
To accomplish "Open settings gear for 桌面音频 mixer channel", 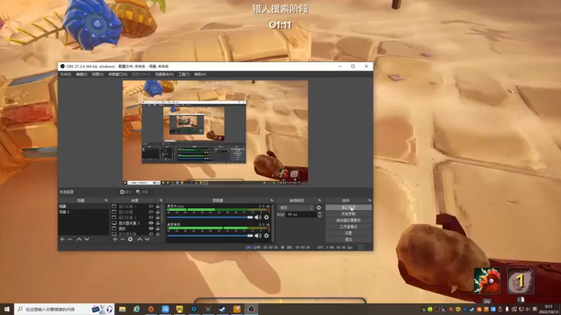I will (266, 236).
